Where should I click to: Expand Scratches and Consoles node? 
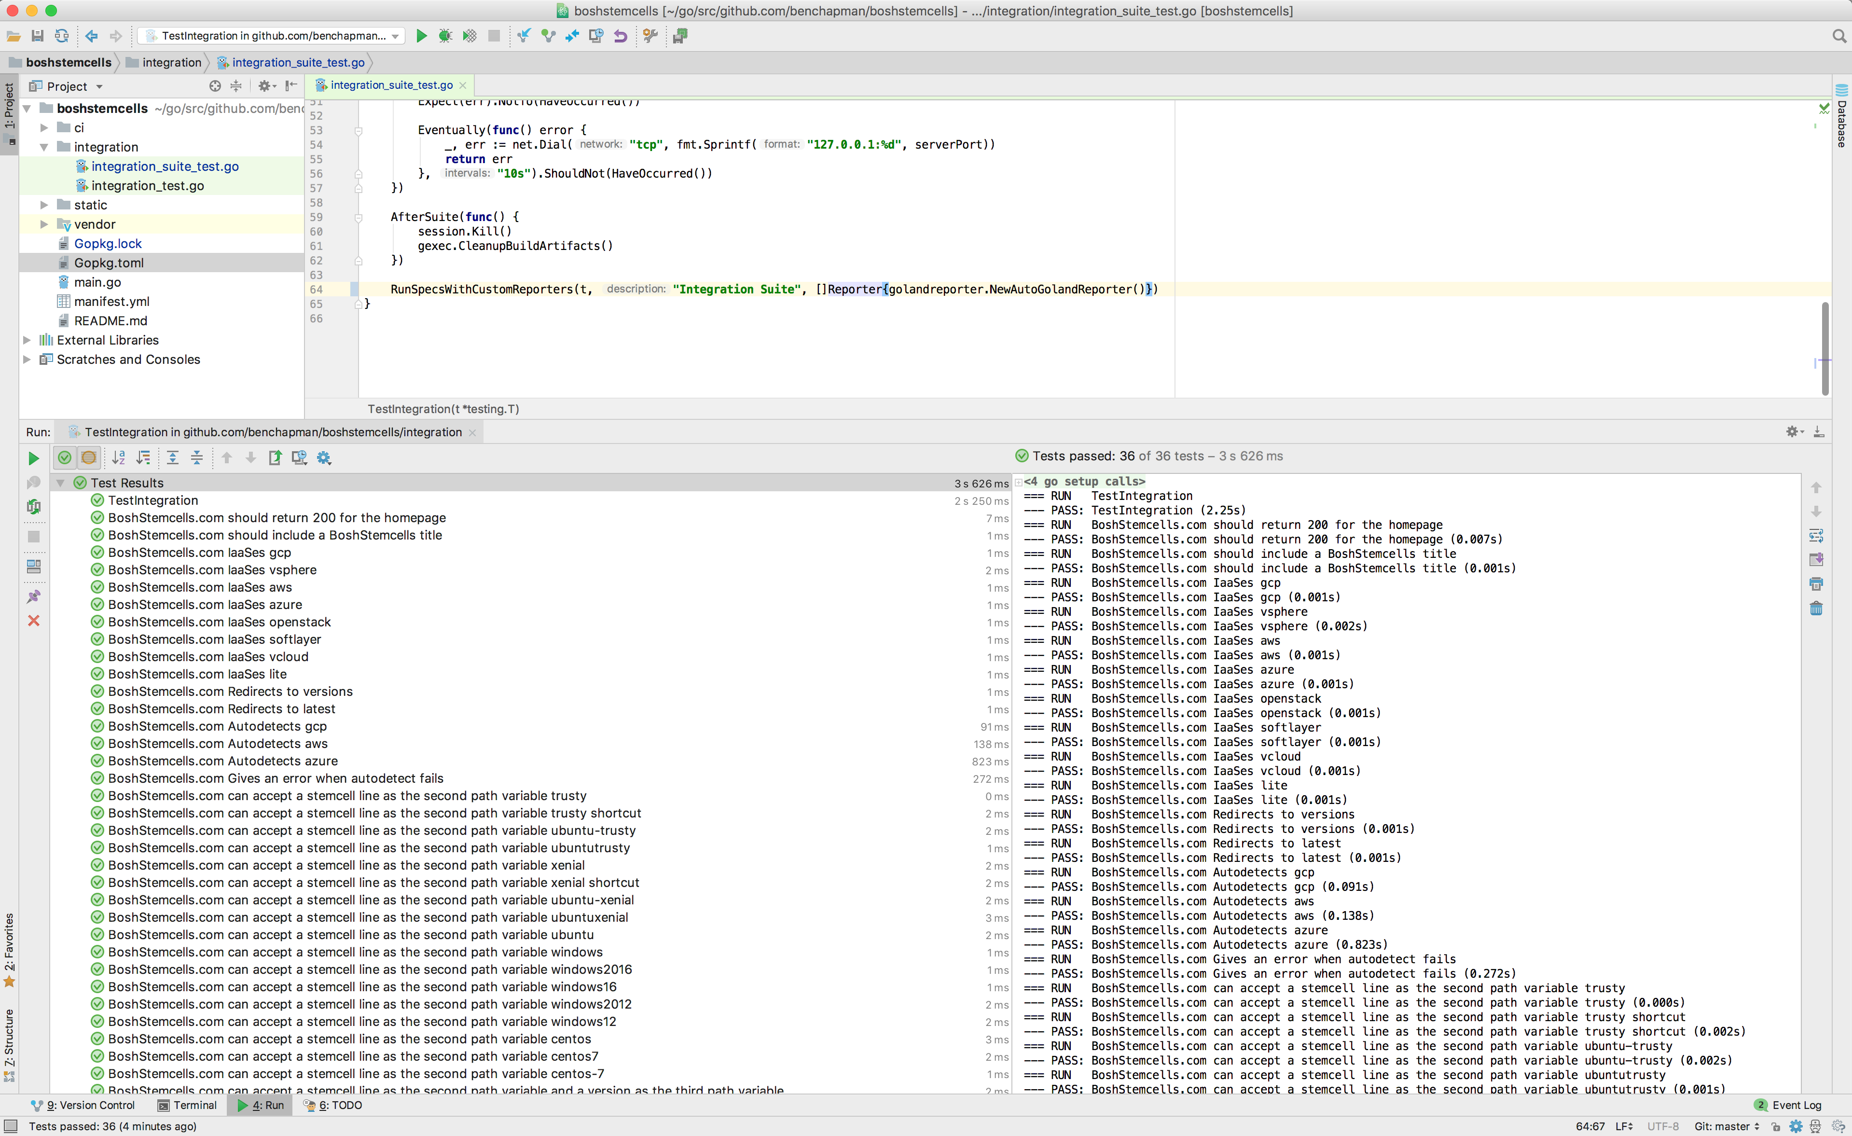pos(27,360)
